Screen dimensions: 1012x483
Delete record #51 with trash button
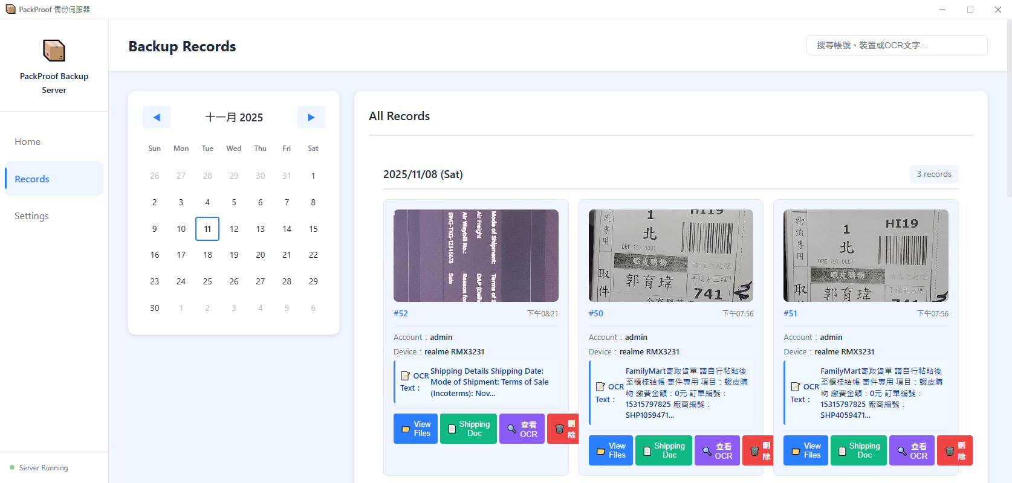point(955,450)
